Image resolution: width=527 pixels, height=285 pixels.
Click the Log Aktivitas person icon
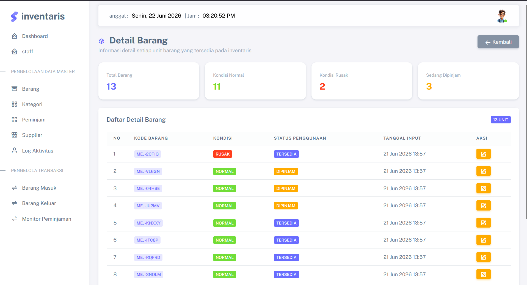(15, 150)
